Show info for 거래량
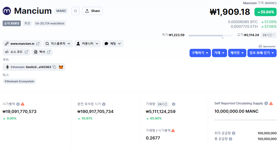This screenshot has height=147, width=280. pos(174,104)
